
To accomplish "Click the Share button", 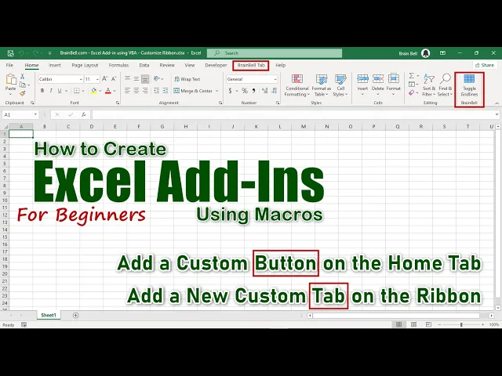I will click(x=485, y=65).
